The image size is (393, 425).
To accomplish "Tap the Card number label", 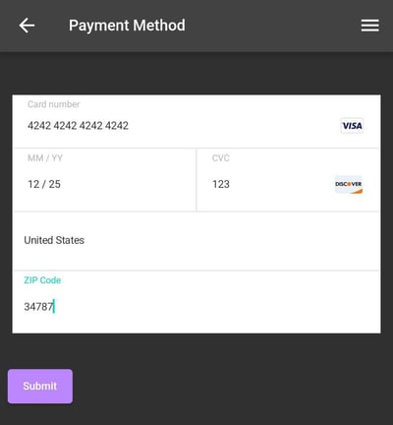I will point(54,104).
